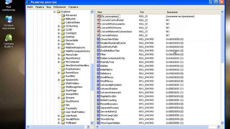Click the values pane scroll down arrow

(222, 123)
